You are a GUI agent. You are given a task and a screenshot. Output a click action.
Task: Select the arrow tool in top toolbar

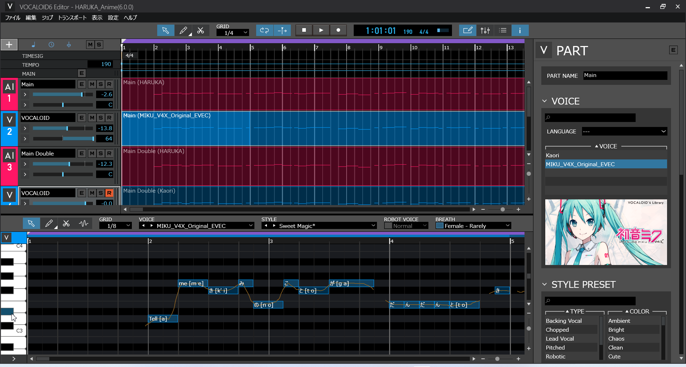coord(165,30)
